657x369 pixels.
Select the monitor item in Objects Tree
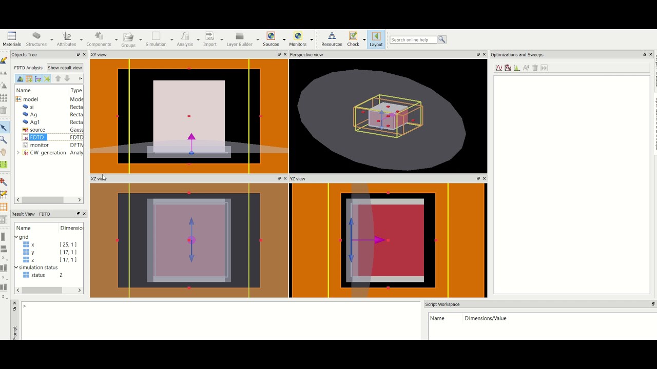click(x=39, y=145)
